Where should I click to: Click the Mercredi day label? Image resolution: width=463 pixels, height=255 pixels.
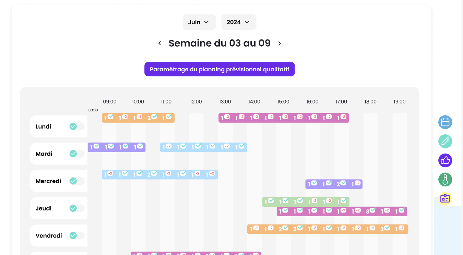pyautogui.click(x=48, y=181)
